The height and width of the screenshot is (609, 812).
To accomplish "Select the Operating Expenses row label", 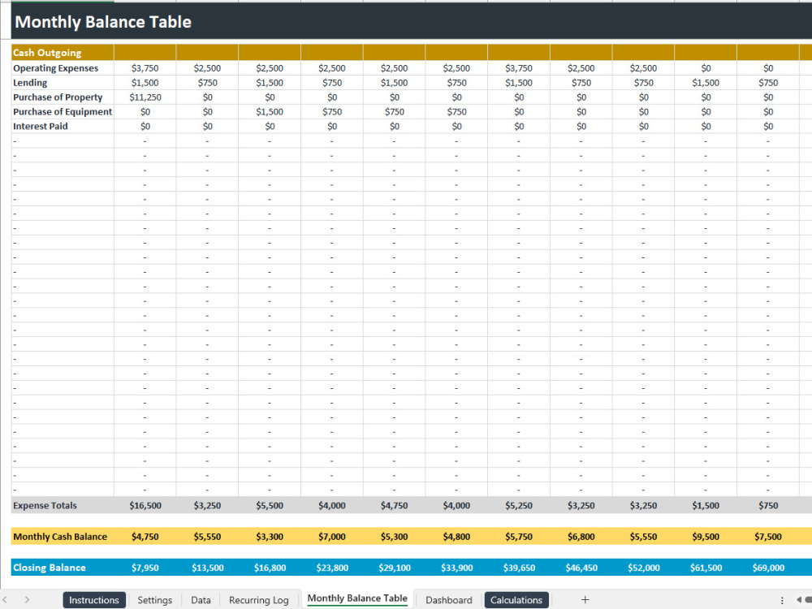I will coord(63,68).
